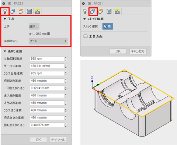Click the 切削送り速度 spinner arrows

coord(66,81)
